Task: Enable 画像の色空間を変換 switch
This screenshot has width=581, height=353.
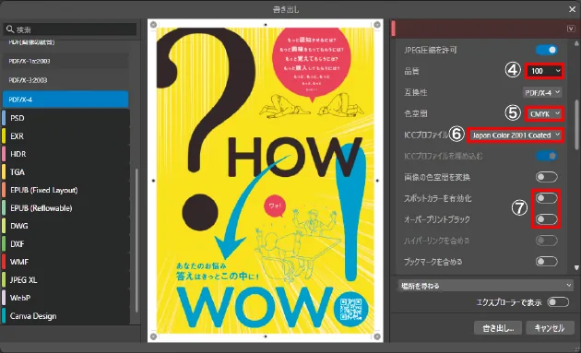Action: pyautogui.click(x=547, y=177)
